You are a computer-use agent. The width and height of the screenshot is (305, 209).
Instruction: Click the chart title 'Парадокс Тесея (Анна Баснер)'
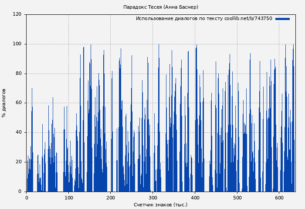point(161,7)
